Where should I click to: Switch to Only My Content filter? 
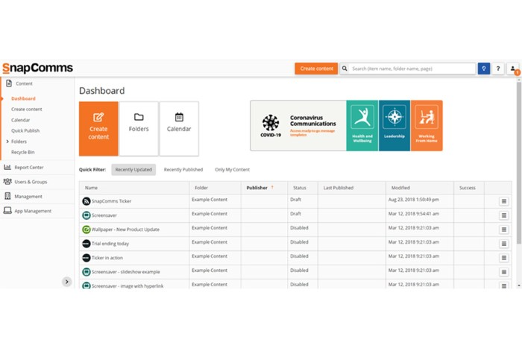click(232, 170)
